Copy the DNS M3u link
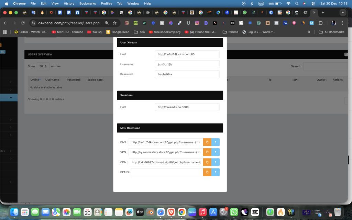The image size is (352, 220). [x=207, y=142]
